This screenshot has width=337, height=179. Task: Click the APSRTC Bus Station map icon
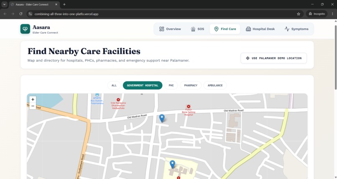tap(97, 95)
